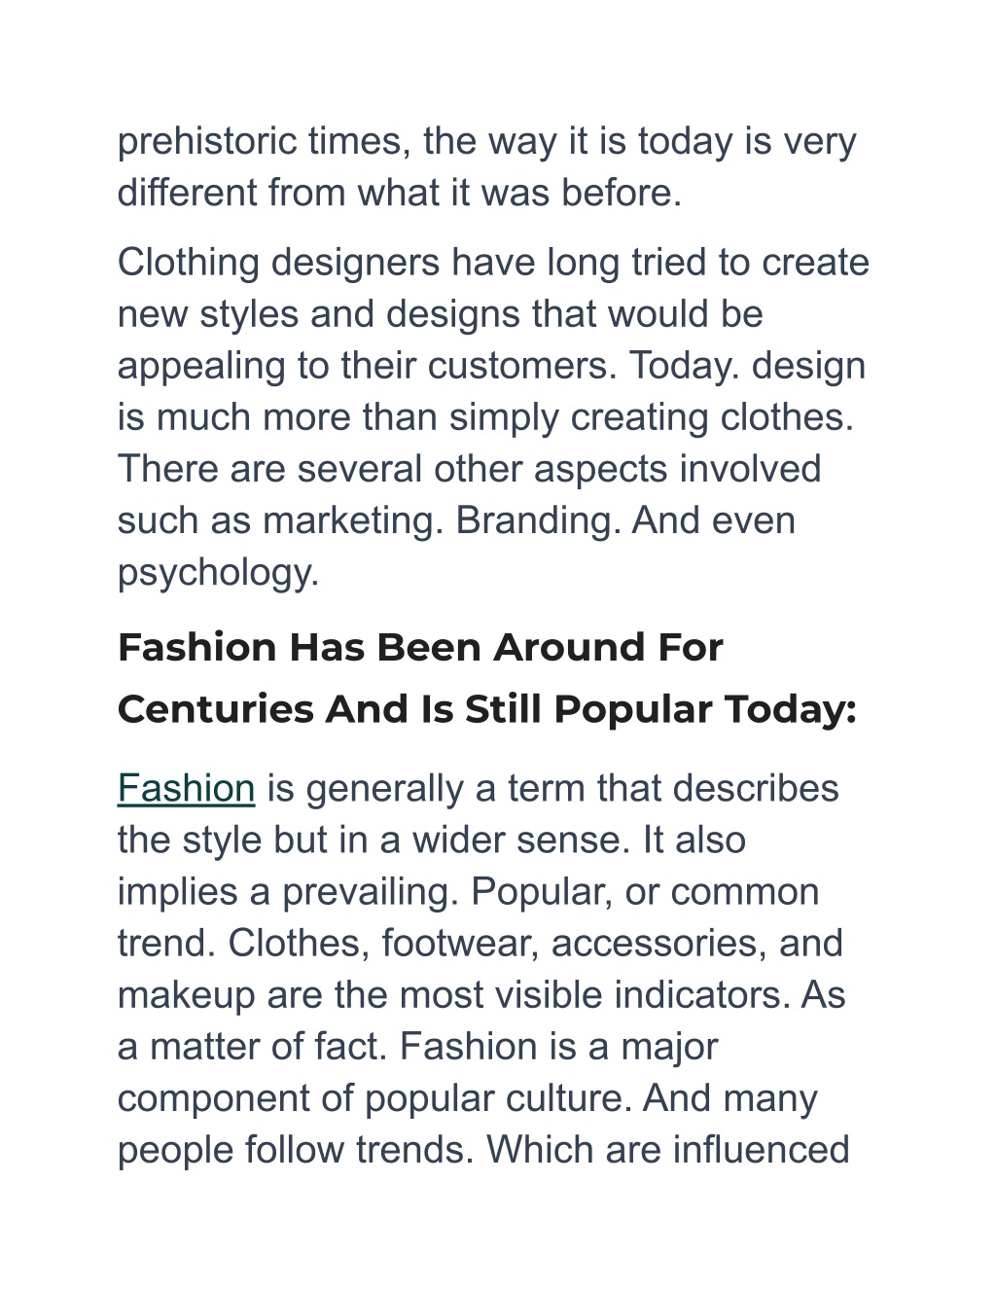Click the word 'prevailing.' in the text
996x1289 pixels.
(371, 892)
